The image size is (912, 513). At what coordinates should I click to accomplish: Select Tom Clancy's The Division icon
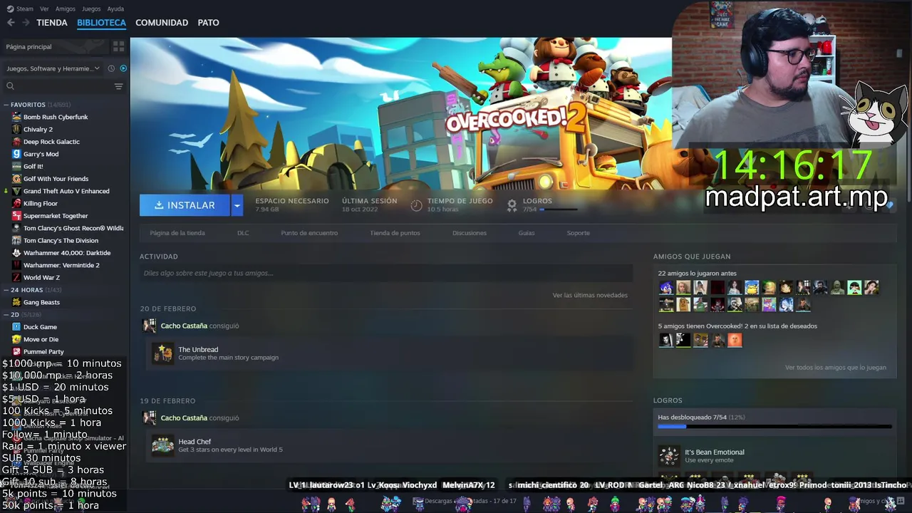click(16, 240)
